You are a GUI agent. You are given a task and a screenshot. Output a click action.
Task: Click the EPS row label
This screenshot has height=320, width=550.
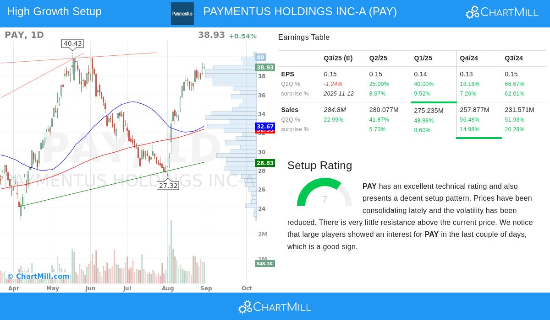click(x=287, y=74)
